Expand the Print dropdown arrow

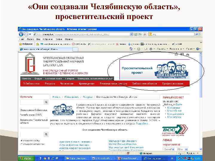click(154, 49)
